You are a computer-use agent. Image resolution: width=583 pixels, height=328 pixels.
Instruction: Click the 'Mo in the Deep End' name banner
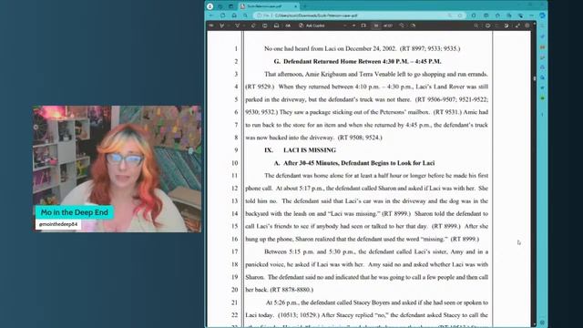point(75,212)
